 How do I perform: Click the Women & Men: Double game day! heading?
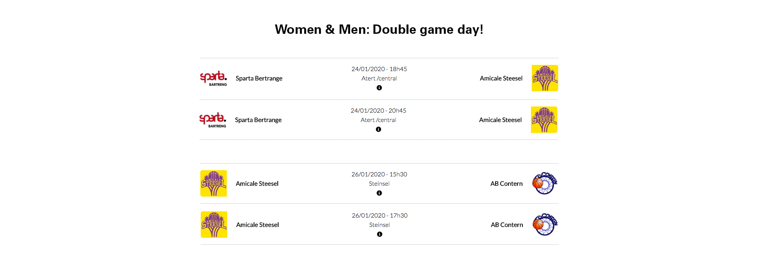(x=379, y=30)
